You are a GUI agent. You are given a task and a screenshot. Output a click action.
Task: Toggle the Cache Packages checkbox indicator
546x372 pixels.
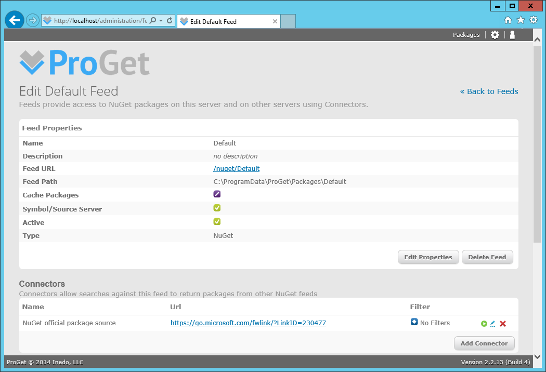click(217, 194)
